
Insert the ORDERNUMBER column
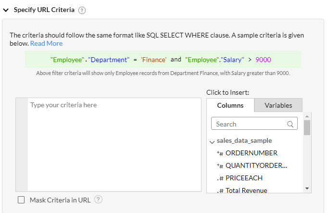coord(251,153)
